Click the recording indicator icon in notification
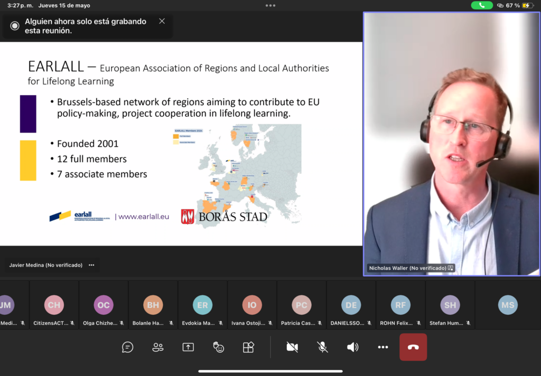Screen dimensions: 541x376 coord(15,26)
